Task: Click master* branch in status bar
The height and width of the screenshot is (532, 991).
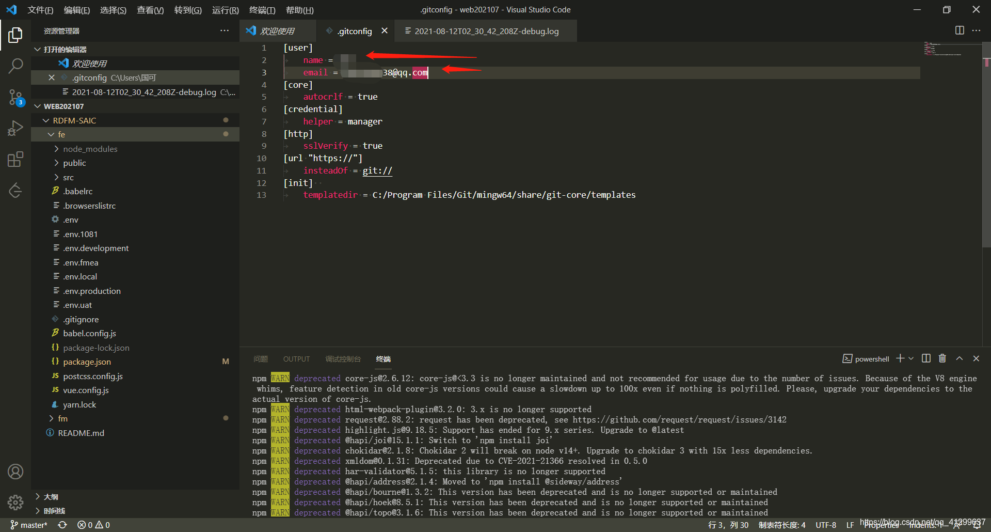Action: click(29, 525)
